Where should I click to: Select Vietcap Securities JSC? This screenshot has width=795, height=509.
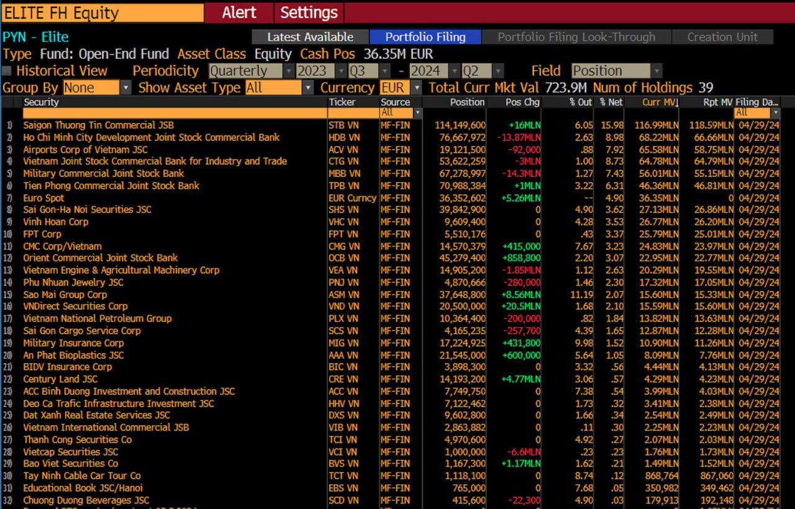(x=70, y=452)
